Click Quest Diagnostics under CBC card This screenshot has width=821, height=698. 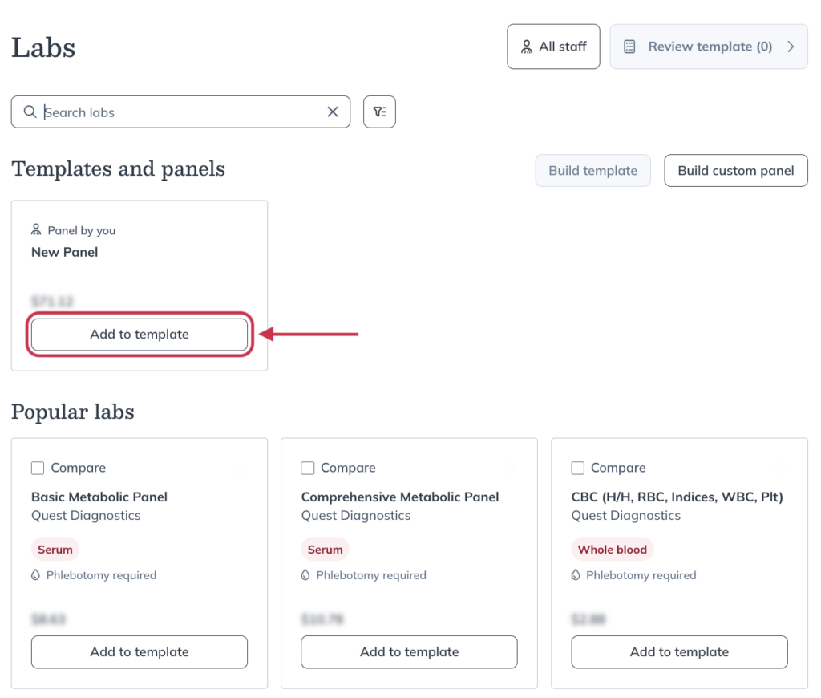[625, 516]
